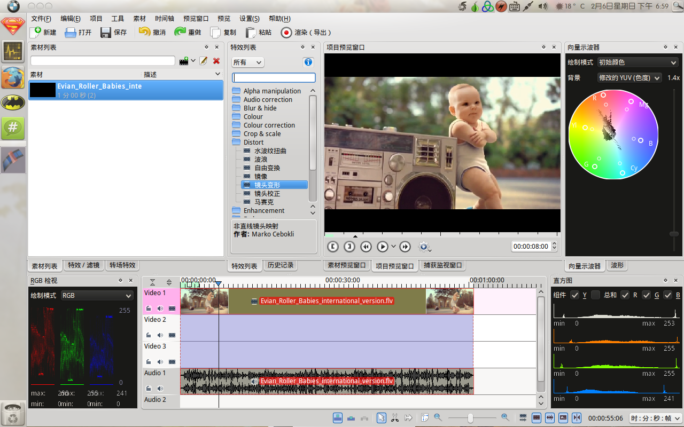Click the rewind button in project monitor

click(x=366, y=247)
